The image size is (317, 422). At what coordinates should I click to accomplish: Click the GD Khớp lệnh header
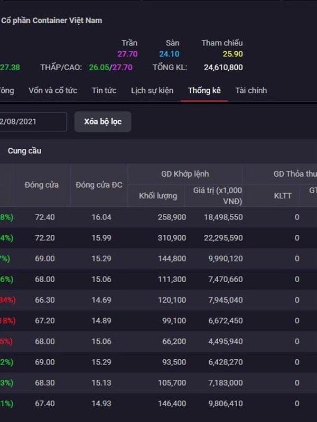point(185,174)
